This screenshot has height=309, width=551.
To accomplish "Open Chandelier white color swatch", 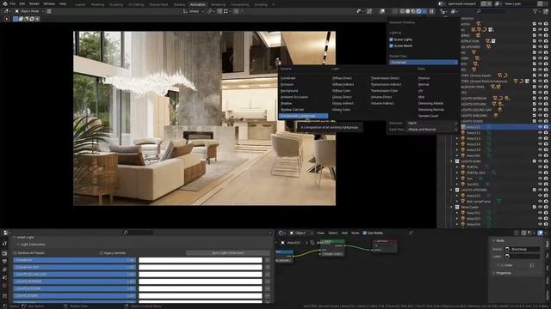I will click(201, 260).
